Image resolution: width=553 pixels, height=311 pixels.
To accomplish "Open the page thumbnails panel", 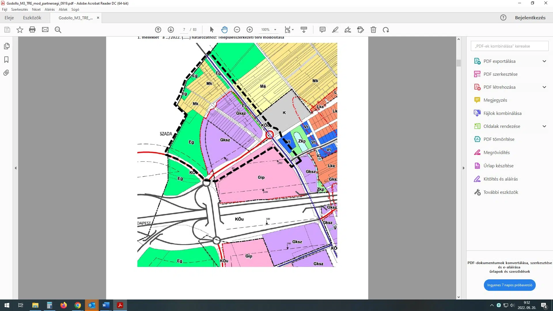I will pos(6,46).
